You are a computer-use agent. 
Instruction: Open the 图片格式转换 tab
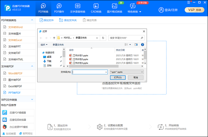point(114,8)
